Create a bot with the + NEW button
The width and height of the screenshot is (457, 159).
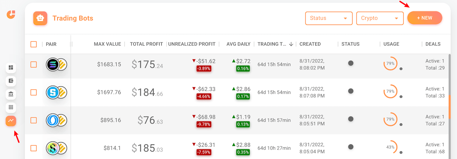[x=424, y=18]
